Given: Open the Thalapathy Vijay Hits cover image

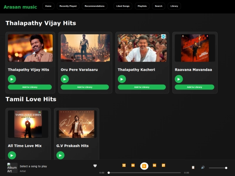Looking at the screenshot, I should (30, 48).
